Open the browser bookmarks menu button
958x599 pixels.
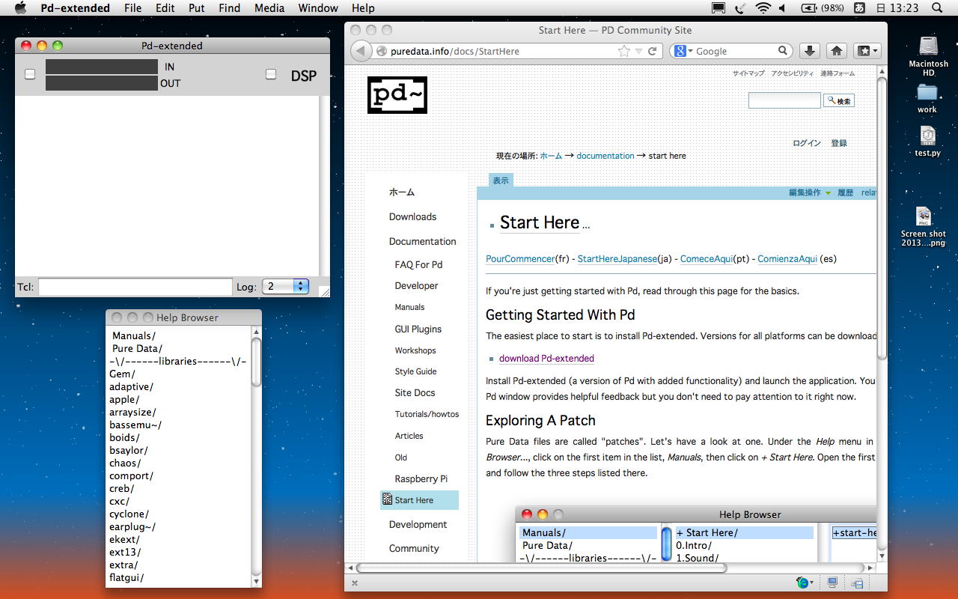[867, 51]
